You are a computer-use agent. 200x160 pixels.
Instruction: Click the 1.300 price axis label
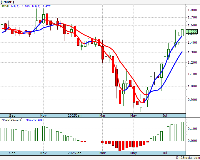[192, 52]
